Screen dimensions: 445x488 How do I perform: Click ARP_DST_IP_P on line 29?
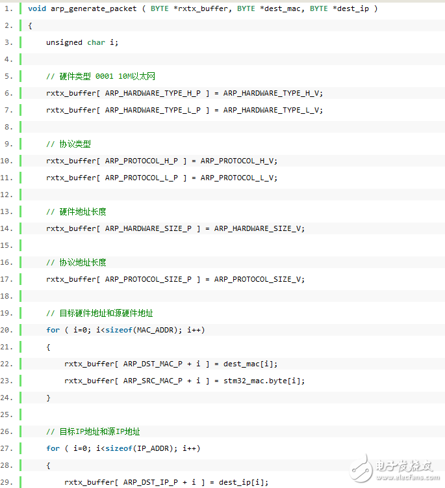click(151, 482)
